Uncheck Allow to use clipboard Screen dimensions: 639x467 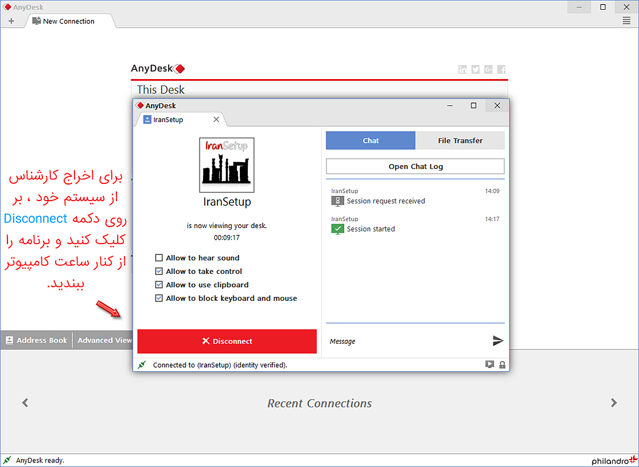pos(159,285)
